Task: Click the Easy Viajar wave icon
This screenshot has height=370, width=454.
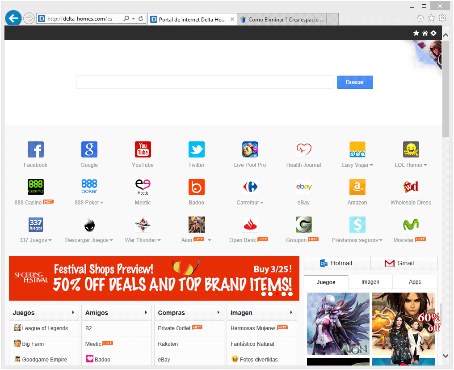Action: click(357, 149)
